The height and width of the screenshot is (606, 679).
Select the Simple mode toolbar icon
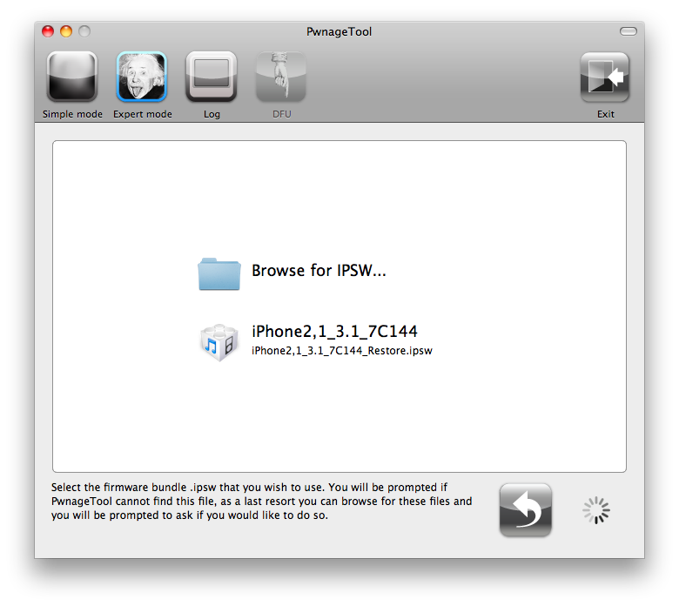(x=71, y=77)
